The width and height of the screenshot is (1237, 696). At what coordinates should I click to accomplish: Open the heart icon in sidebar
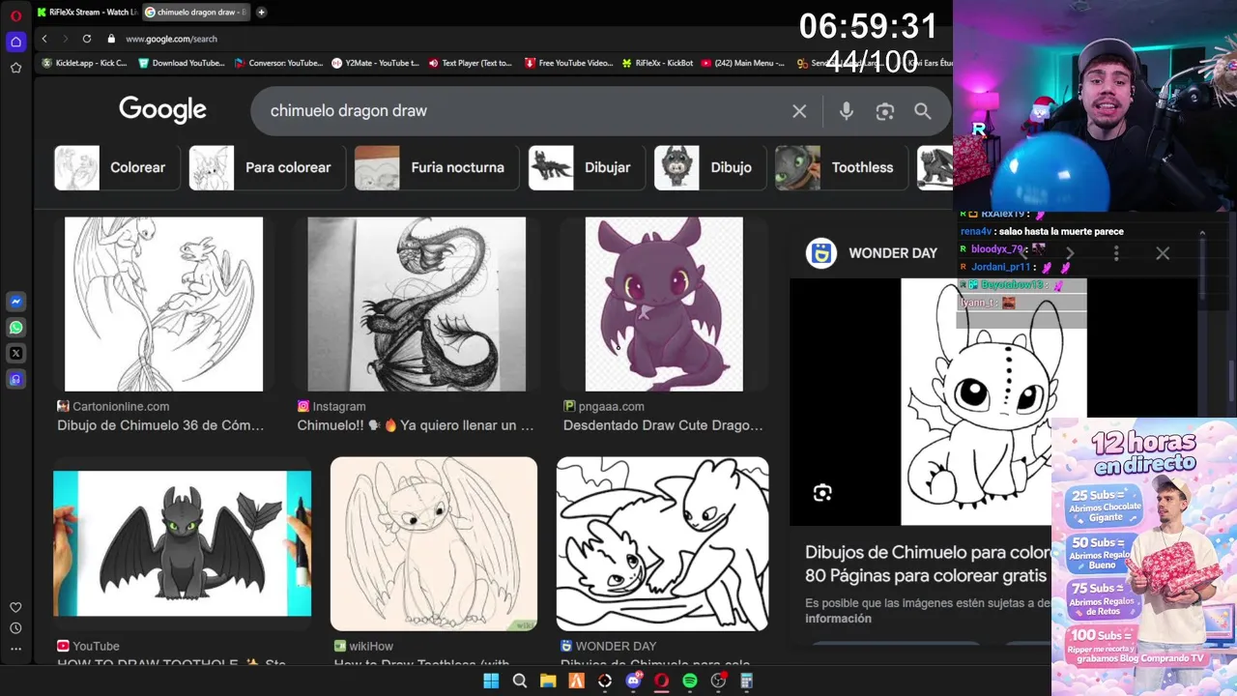pos(15,607)
